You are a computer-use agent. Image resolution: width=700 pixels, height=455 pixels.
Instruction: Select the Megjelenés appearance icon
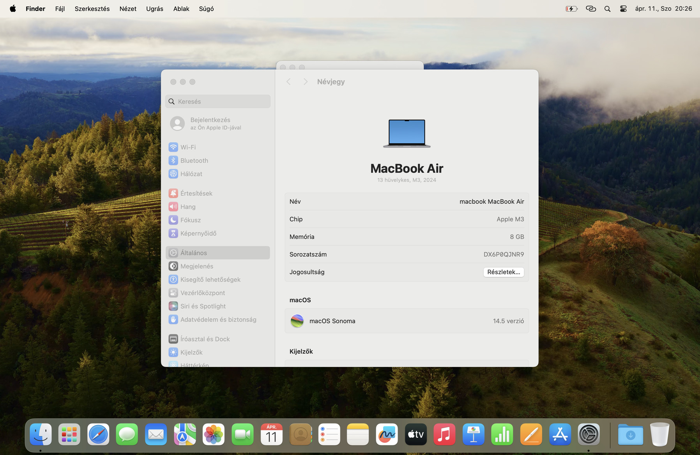click(173, 266)
